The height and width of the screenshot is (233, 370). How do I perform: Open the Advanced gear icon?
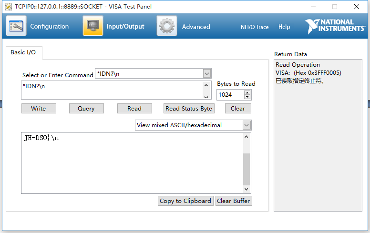pos(167,26)
